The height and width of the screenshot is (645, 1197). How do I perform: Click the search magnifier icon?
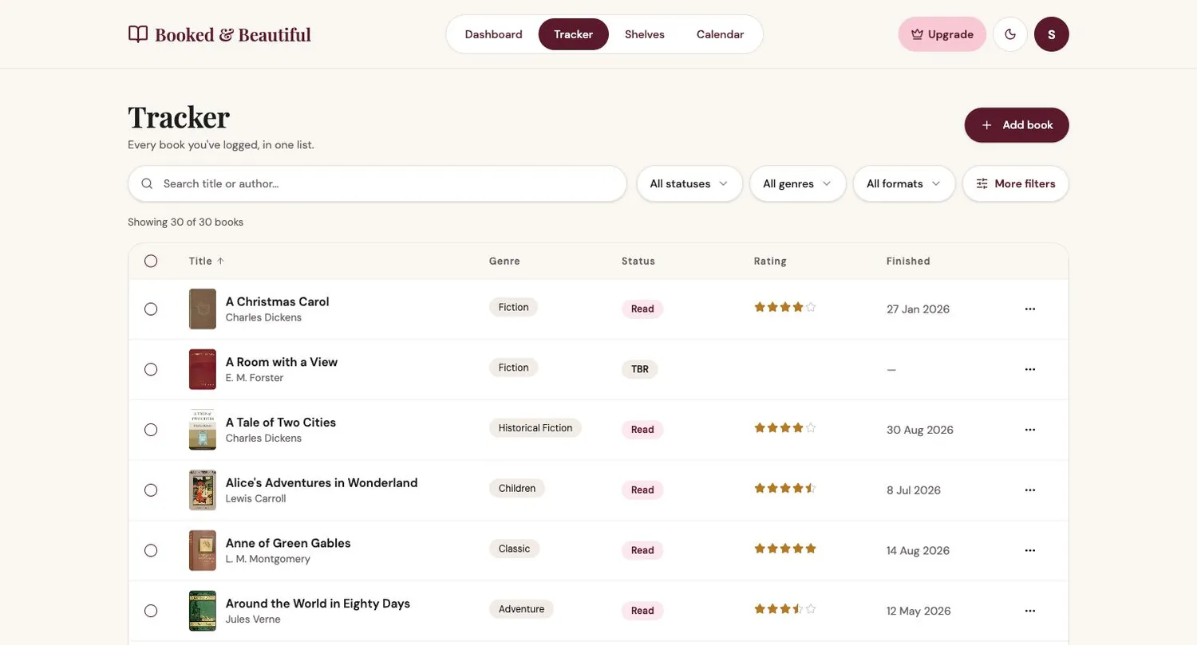pyautogui.click(x=147, y=184)
